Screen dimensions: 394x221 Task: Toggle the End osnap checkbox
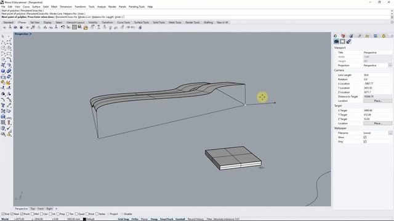[x=3, y=214]
